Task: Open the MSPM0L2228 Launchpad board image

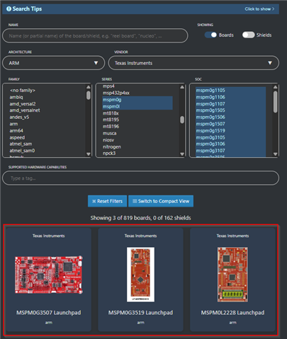Action: 232,275
